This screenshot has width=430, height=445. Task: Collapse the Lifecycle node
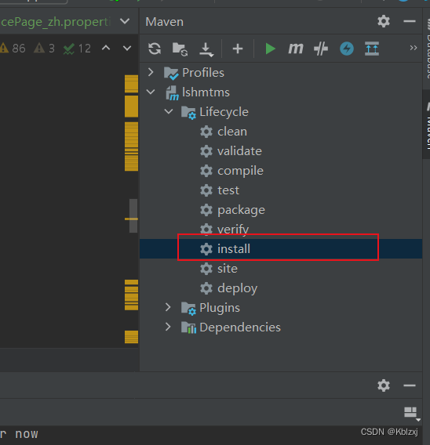pyautogui.click(x=169, y=111)
